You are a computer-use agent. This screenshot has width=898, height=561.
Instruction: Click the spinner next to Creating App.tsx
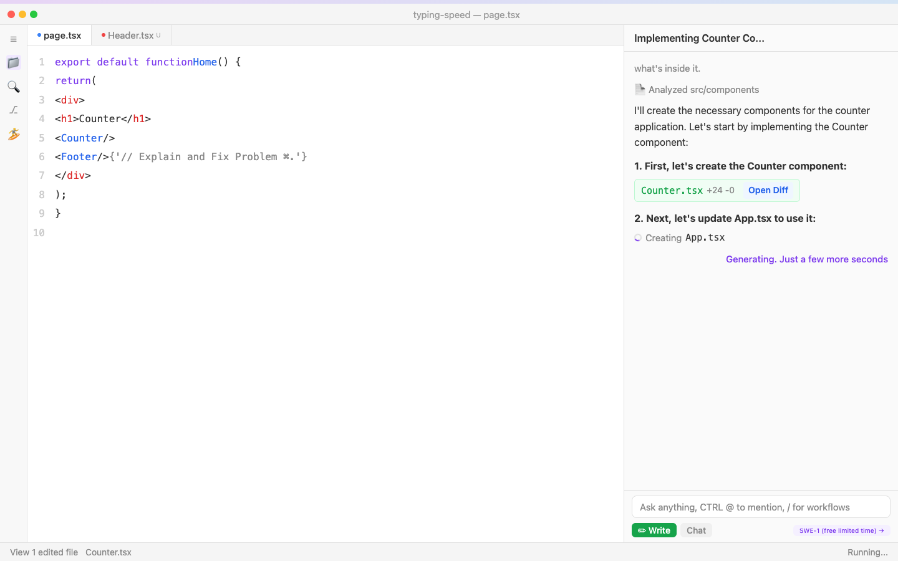tap(638, 238)
